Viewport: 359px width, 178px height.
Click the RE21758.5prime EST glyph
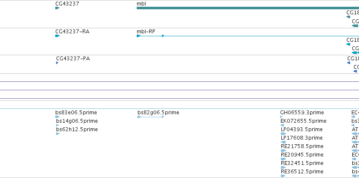point(283,151)
